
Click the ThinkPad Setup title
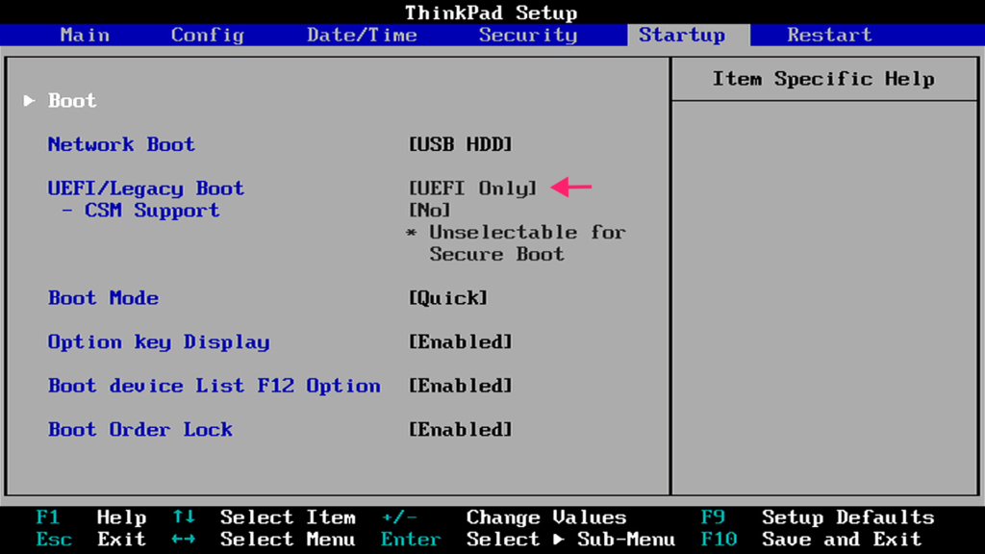(x=492, y=13)
